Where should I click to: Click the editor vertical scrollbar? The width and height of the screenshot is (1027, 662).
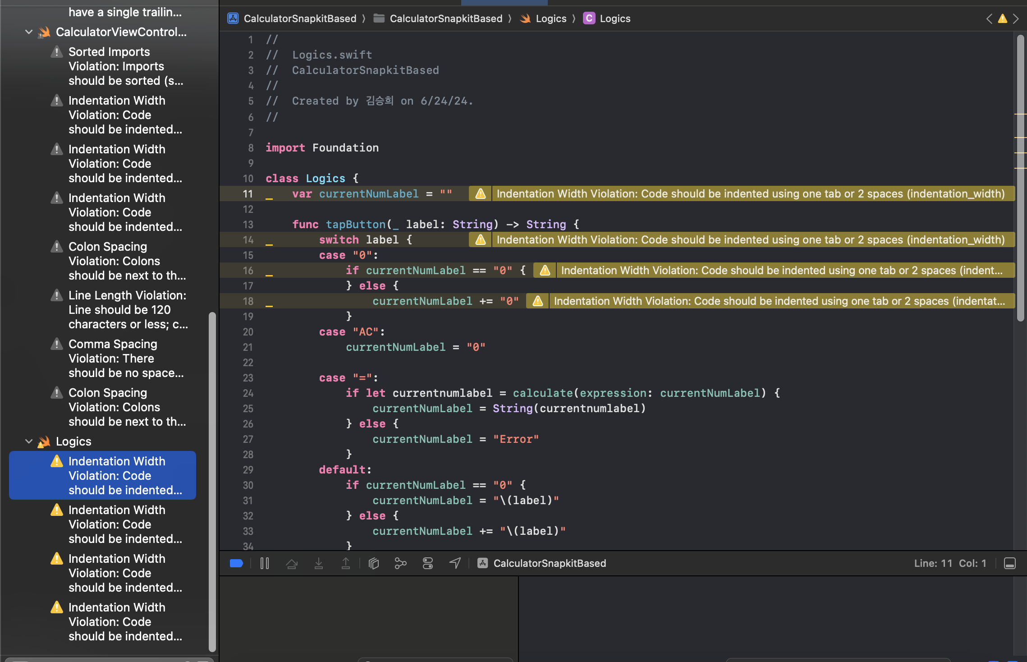(1021, 180)
